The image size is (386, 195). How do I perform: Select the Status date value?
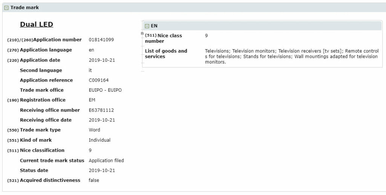tap(102, 171)
